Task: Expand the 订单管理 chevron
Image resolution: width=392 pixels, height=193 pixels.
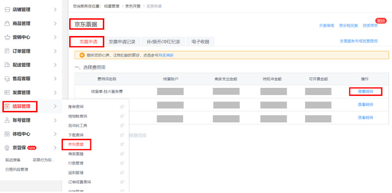Action: point(55,51)
